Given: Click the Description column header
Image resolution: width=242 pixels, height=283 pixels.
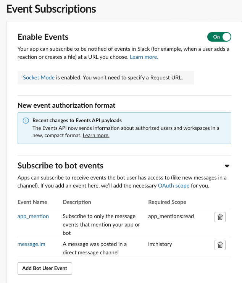Looking at the screenshot, I should click(77, 202).
